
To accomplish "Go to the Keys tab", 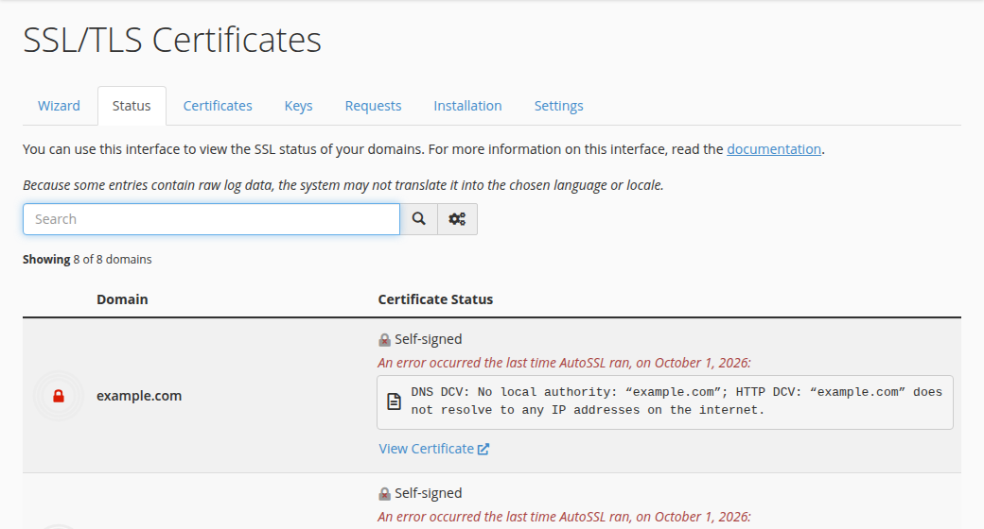I will (x=299, y=105).
